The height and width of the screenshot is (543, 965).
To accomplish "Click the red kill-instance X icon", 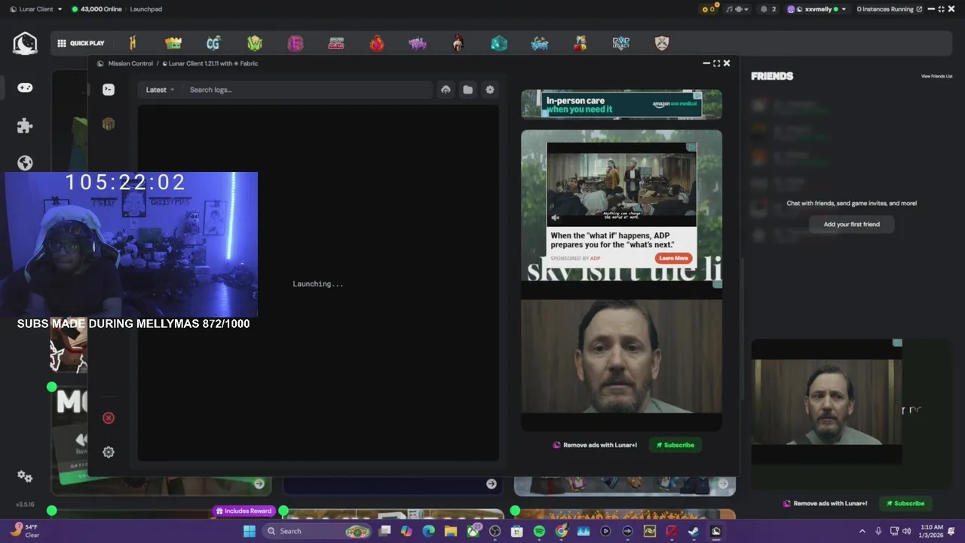I will pyautogui.click(x=109, y=418).
